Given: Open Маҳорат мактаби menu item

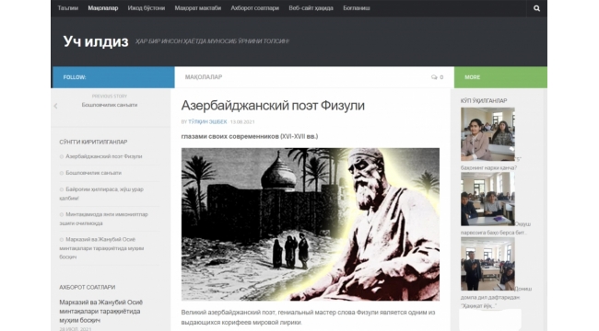Looking at the screenshot, I should (x=198, y=8).
